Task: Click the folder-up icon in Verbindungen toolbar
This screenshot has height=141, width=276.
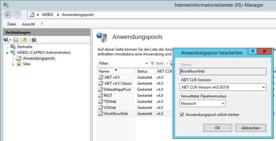Action: [25, 40]
